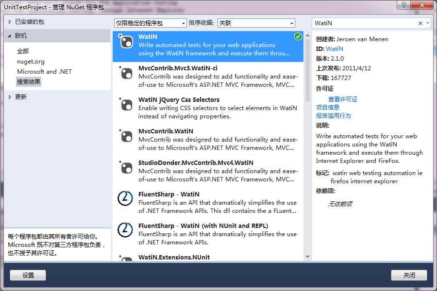The image size is (437, 291).
Task: Open the 查看许可证 link
Action: [x=342, y=99]
